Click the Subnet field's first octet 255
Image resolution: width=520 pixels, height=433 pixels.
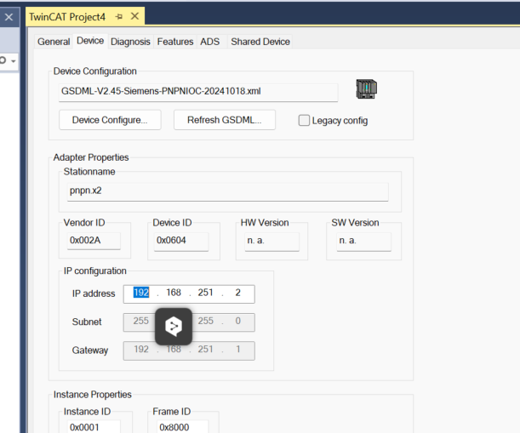pyautogui.click(x=141, y=321)
